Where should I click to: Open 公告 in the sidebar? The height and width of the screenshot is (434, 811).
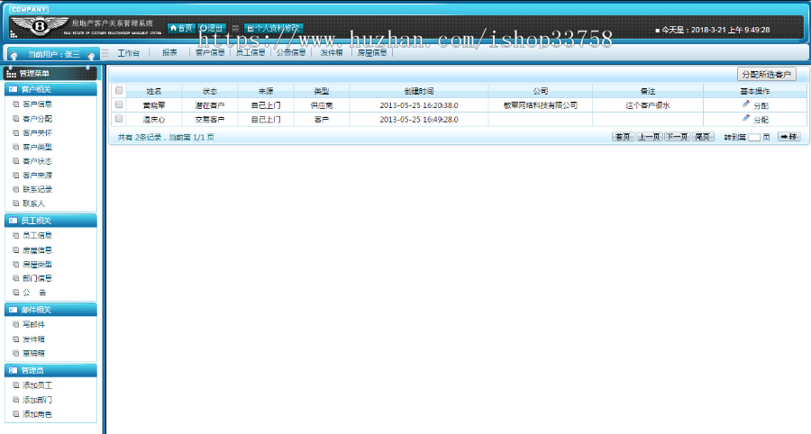click(34, 293)
